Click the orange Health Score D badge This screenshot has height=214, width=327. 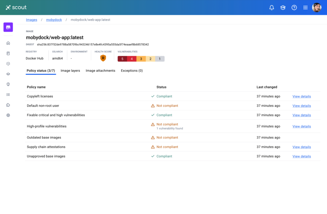coord(103,58)
